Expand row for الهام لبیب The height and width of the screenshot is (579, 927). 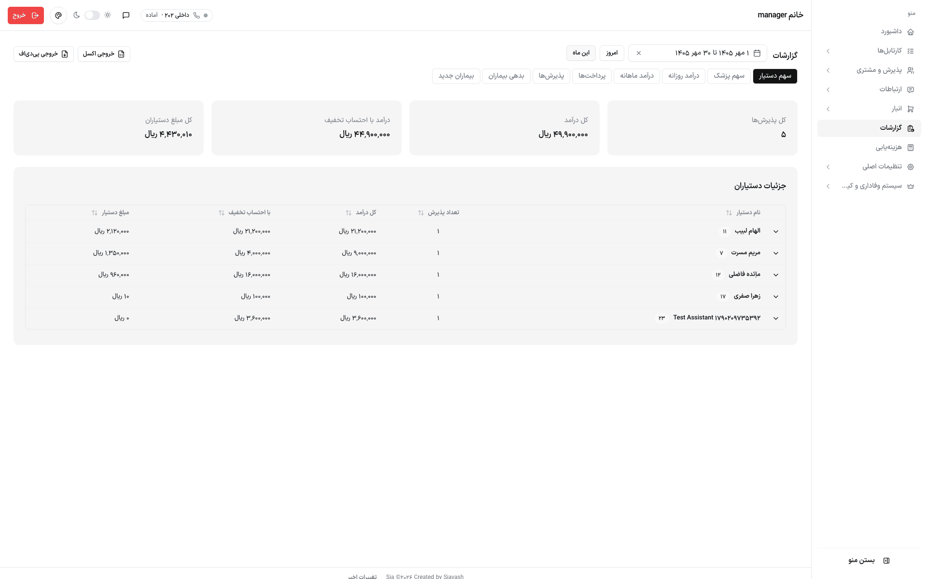click(776, 232)
